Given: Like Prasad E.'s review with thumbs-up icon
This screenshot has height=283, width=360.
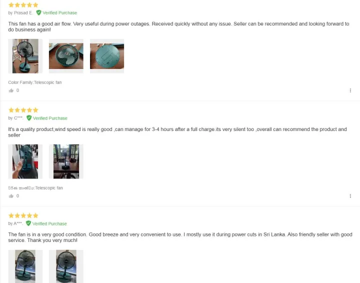Looking at the screenshot, I should (x=11, y=90).
